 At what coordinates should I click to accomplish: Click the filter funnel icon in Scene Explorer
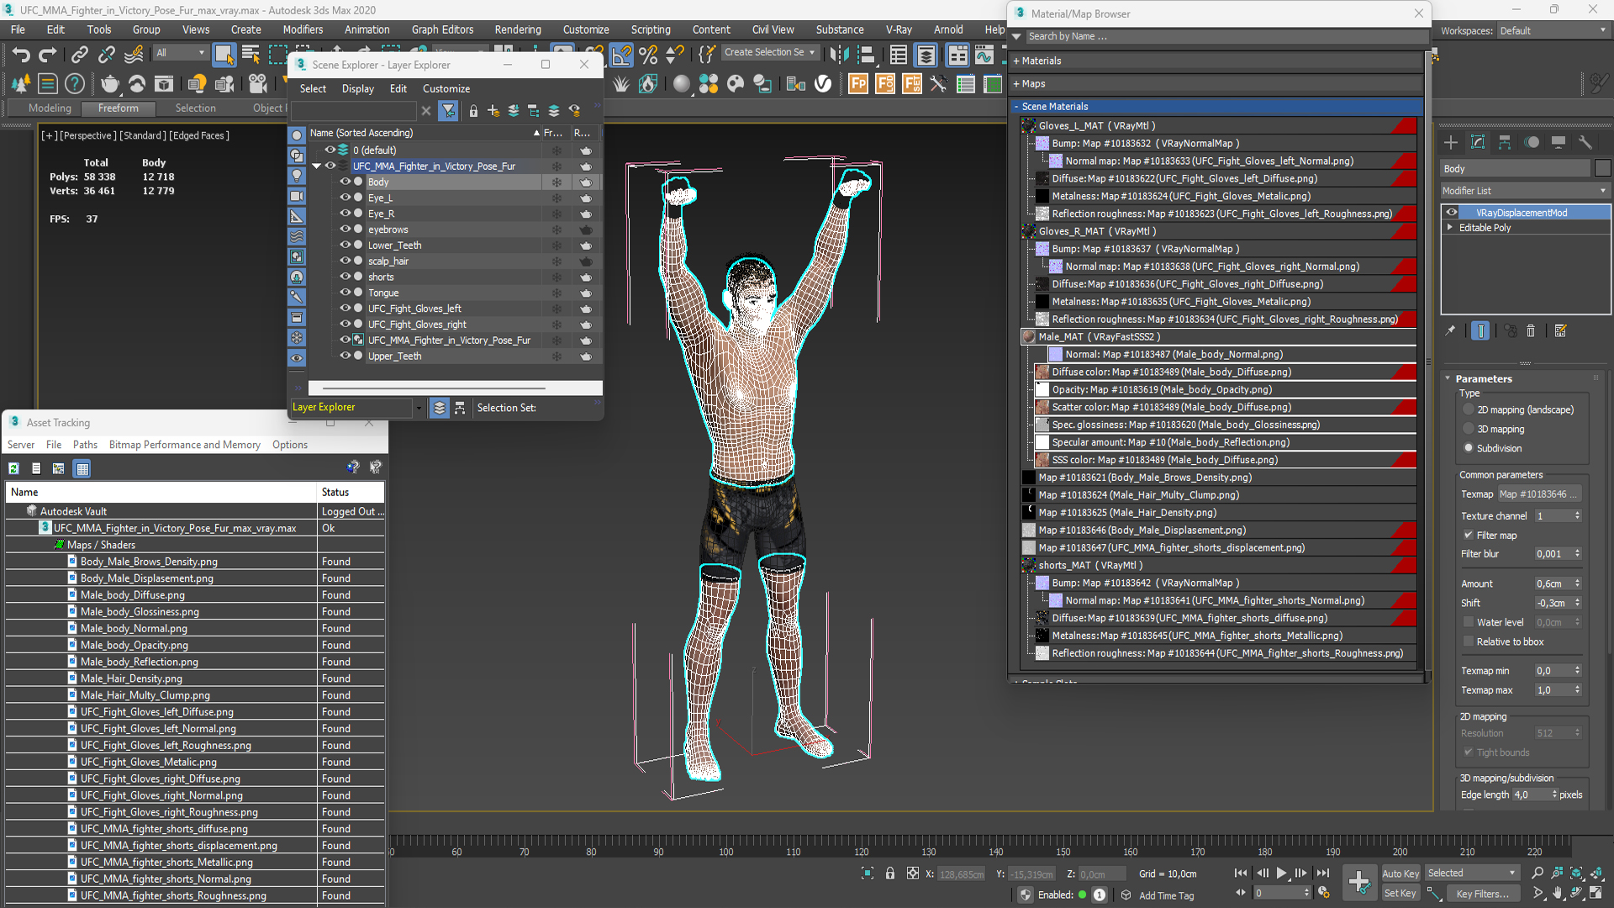tap(449, 110)
